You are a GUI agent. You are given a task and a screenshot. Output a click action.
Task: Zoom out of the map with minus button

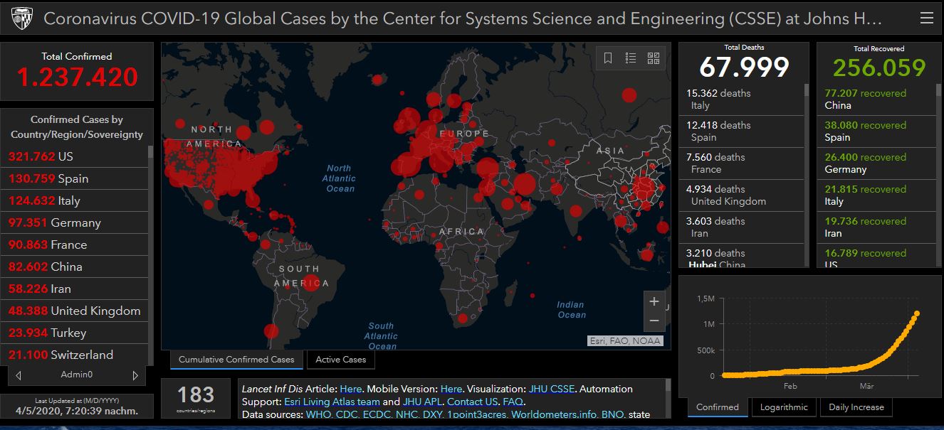click(654, 322)
